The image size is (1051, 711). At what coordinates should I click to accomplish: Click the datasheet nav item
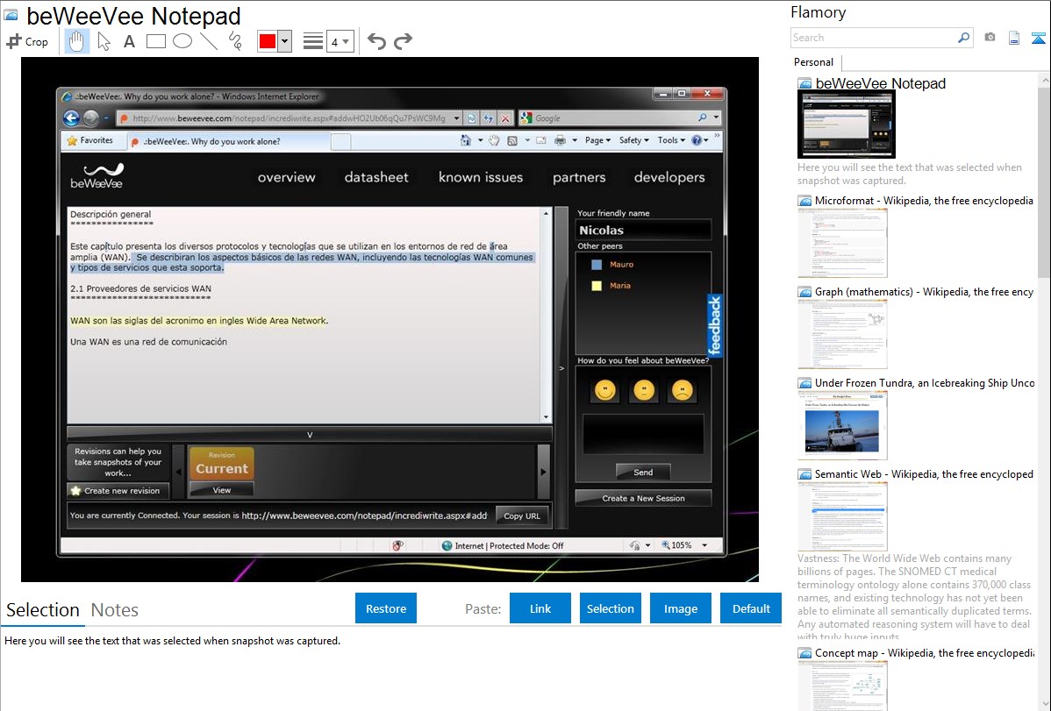click(x=376, y=177)
